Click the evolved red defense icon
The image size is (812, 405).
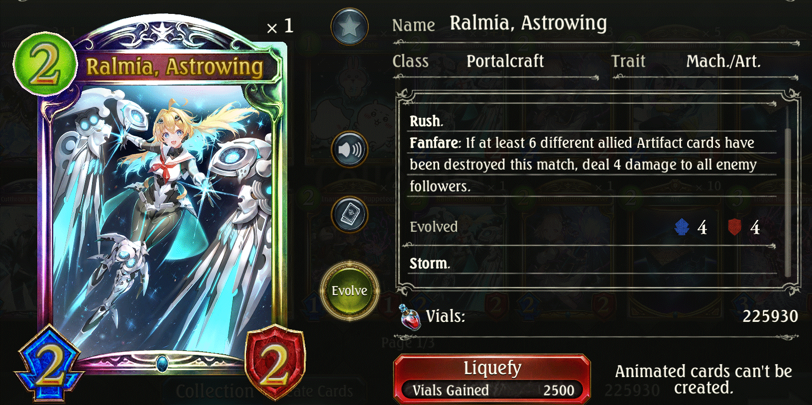(735, 227)
